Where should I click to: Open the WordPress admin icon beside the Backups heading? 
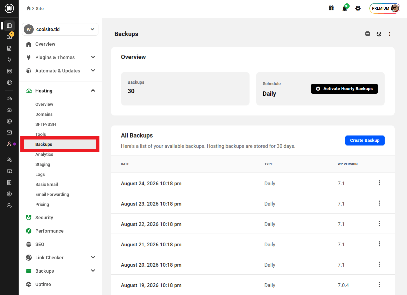379,34
